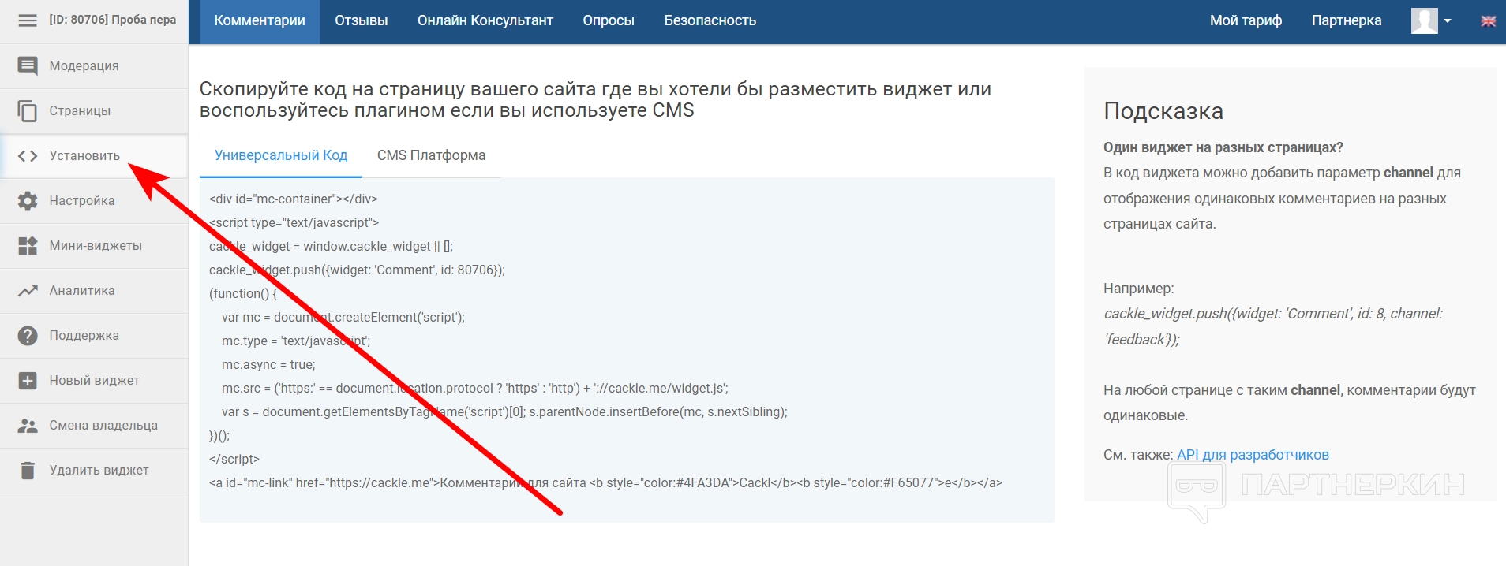This screenshot has width=1506, height=566.
Task: Click the Подсказка heading
Action: tap(1163, 111)
